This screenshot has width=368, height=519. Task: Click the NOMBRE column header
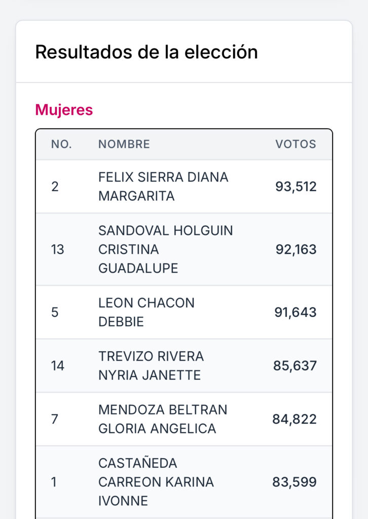[x=124, y=144]
